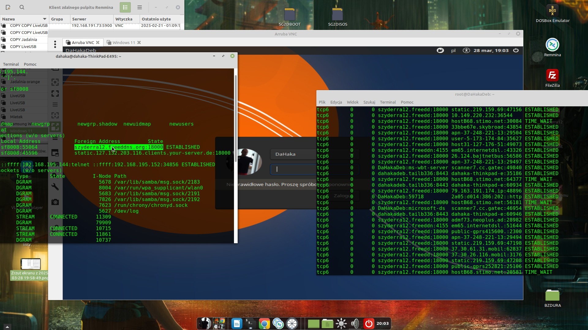
Task: Open the three-dot connection menu
Action: click(x=55, y=44)
